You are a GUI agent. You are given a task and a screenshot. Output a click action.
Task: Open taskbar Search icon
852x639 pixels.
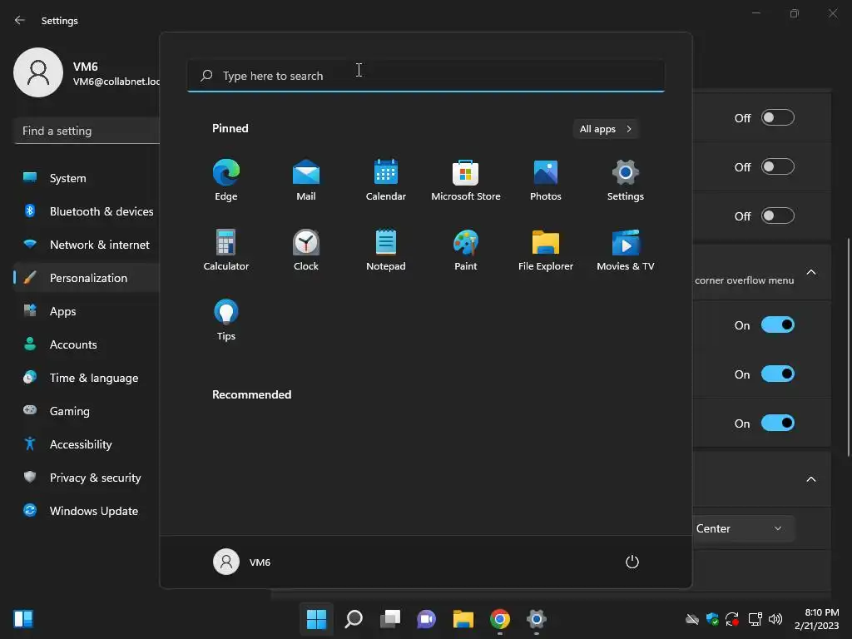click(x=354, y=619)
